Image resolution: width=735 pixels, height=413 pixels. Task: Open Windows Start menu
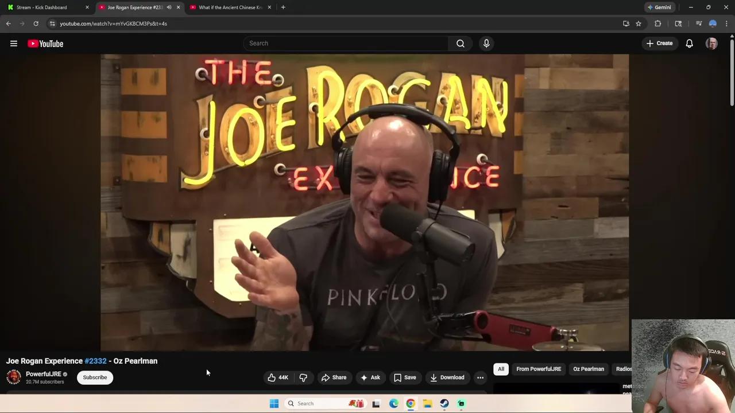click(x=274, y=403)
